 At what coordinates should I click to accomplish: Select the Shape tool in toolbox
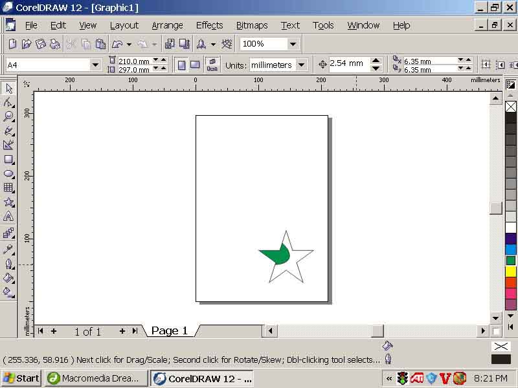(8, 103)
